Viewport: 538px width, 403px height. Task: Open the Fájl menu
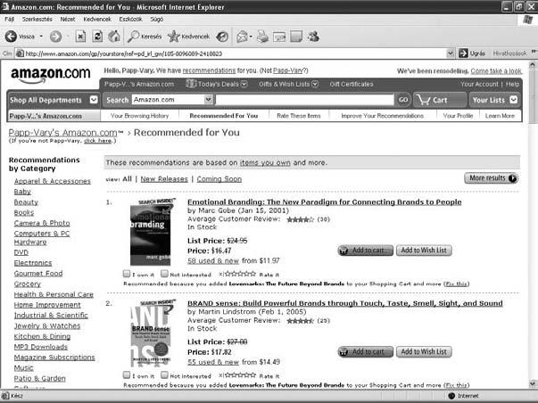9,20
